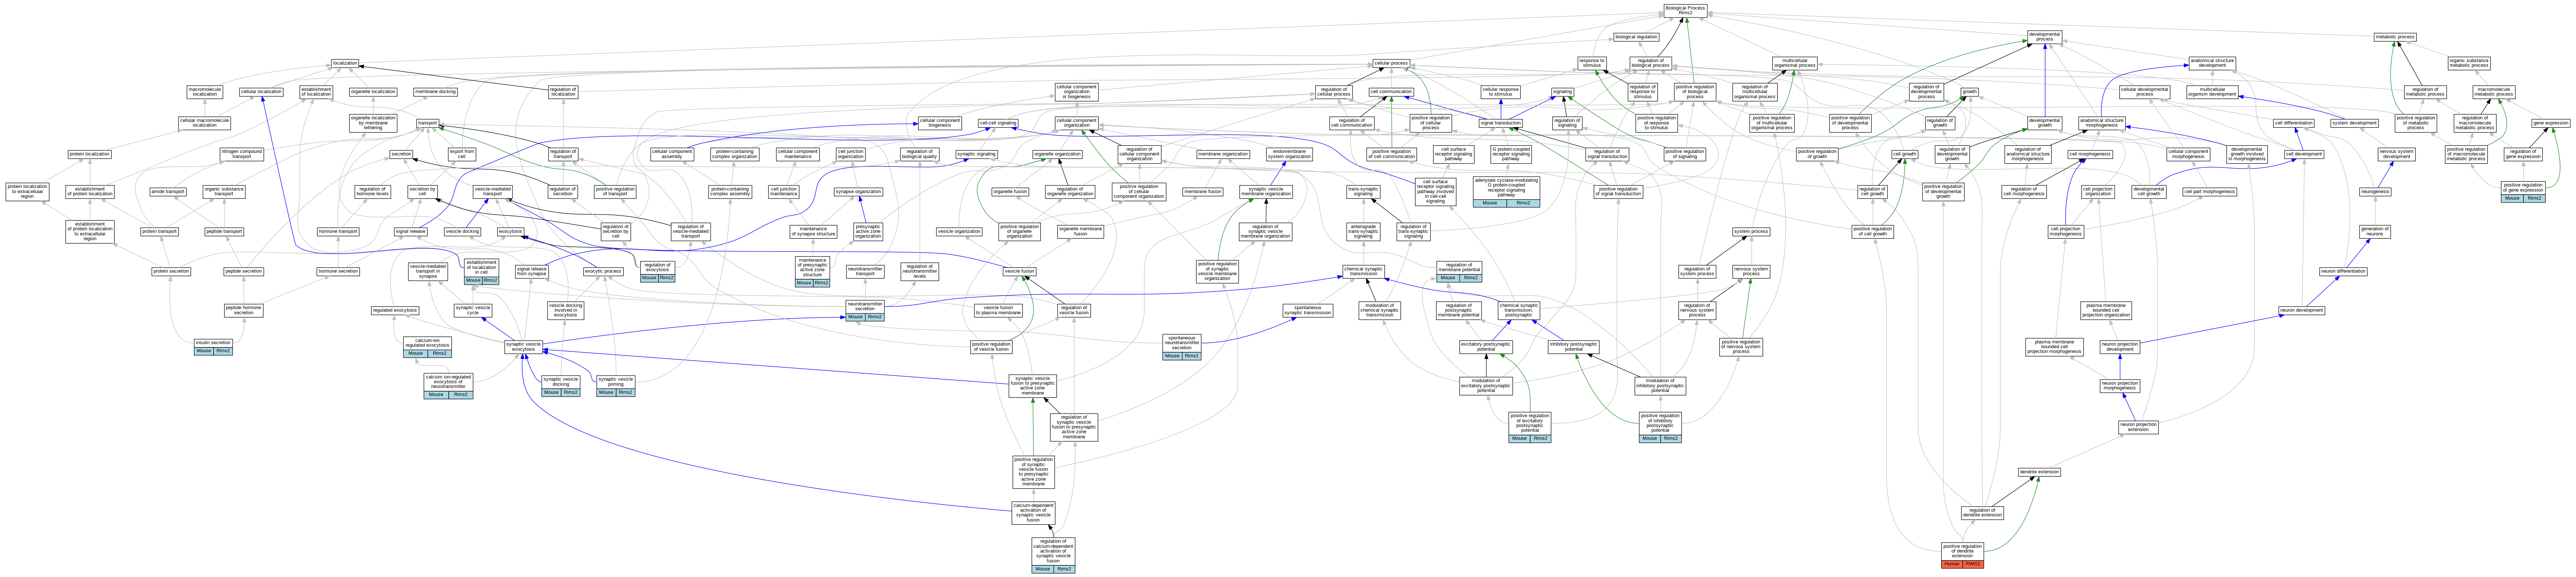The image size is (2576, 577).
Task: Click the 'neurotransmitter transport' node
Action: 865,271
